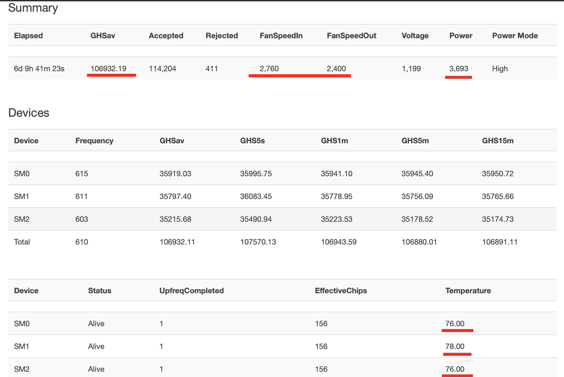Image resolution: width=564 pixels, height=377 pixels.
Task: Click the UpfreqCompleted column header
Action: [x=192, y=291]
